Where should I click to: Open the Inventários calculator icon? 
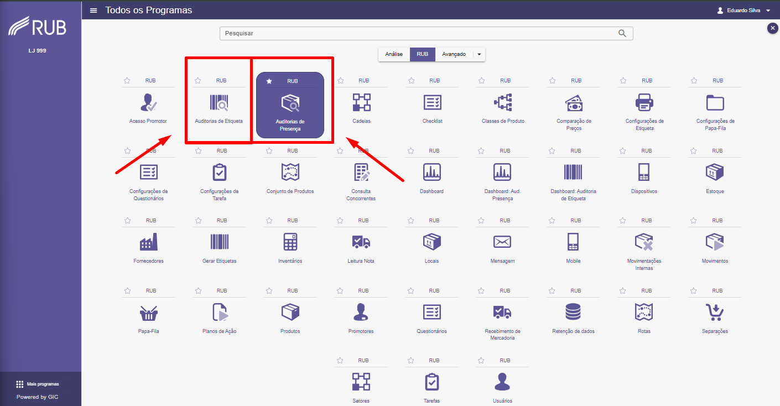(x=290, y=242)
